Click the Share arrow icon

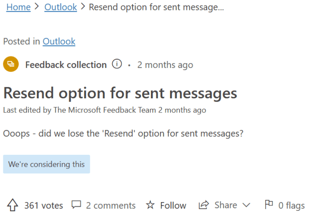point(203,205)
